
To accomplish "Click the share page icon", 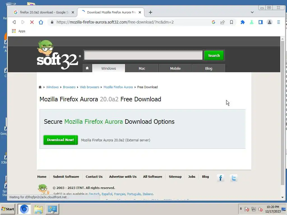I will [222, 22].
